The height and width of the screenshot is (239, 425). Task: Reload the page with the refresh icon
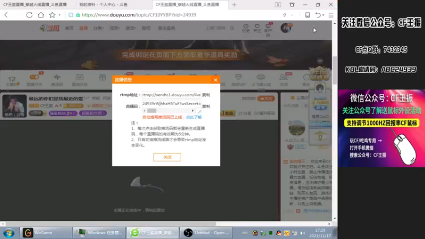29,15
